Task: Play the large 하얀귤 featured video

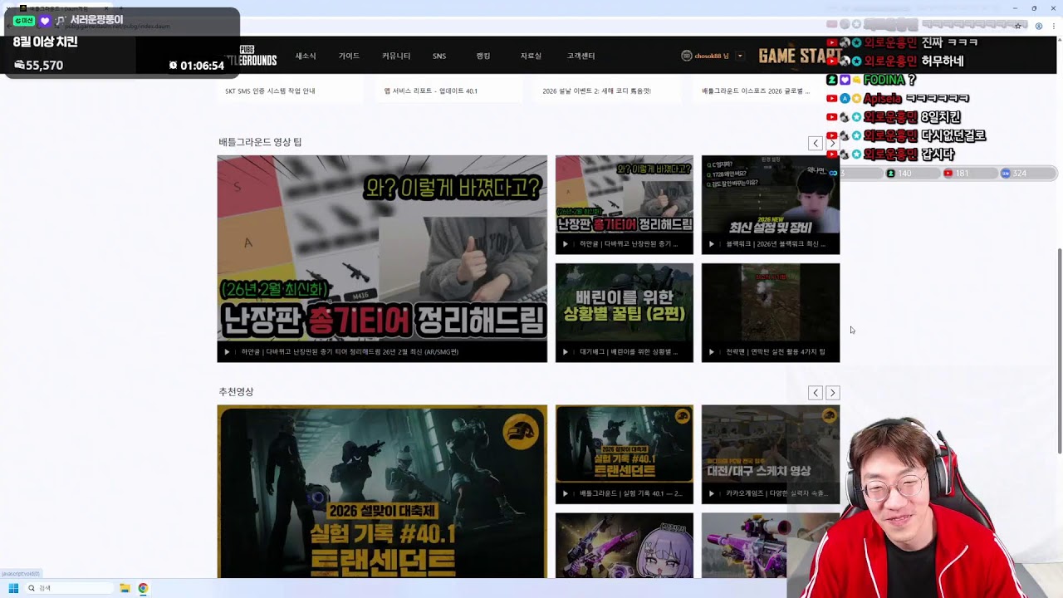Action: pyautogui.click(x=227, y=352)
